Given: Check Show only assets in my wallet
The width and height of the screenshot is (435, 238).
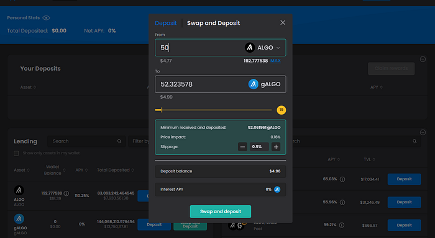Looking at the screenshot, I should coord(16,153).
